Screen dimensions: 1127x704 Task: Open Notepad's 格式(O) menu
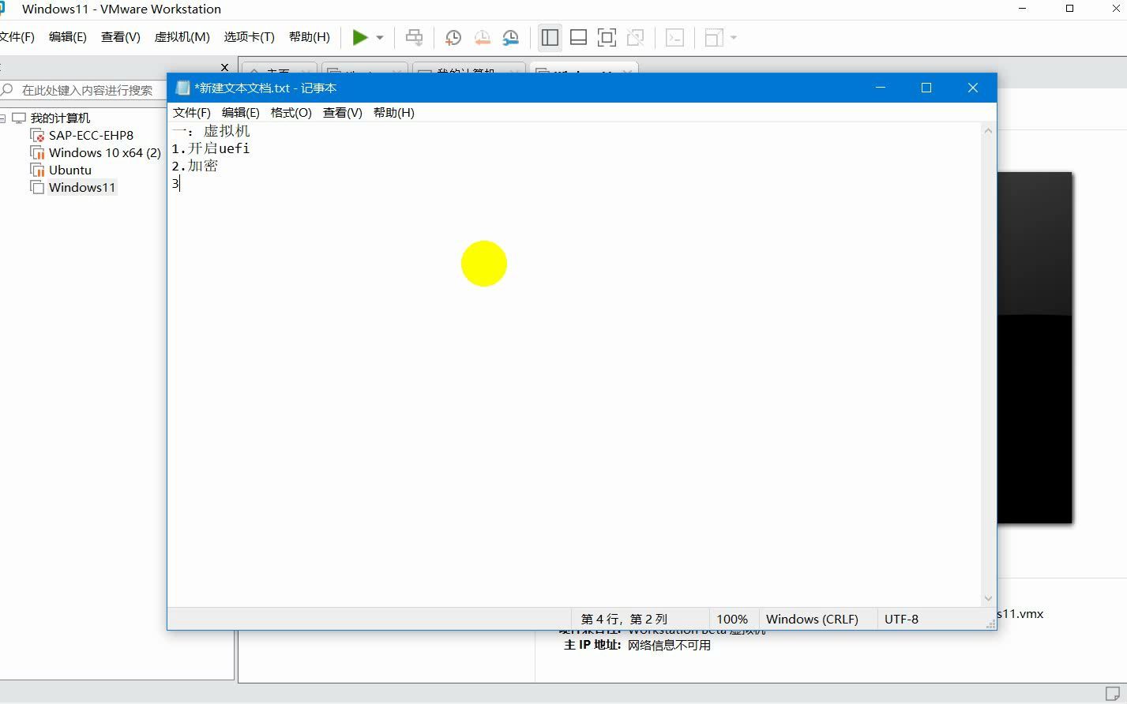click(x=291, y=112)
